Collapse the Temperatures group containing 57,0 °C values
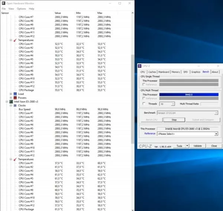The image size is (223, 211). pyautogui.click(x=11, y=159)
